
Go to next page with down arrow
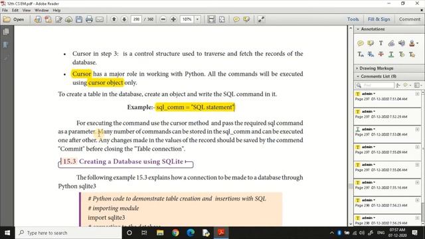coord(124,19)
